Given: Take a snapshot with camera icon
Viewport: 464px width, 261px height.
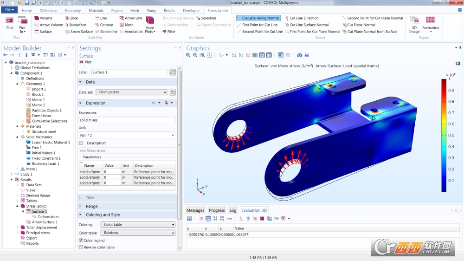Looking at the screenshot, I should 299,55.
